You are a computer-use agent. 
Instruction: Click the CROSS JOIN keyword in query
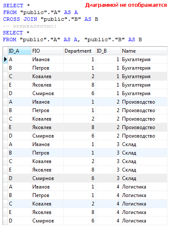(20, 19)
